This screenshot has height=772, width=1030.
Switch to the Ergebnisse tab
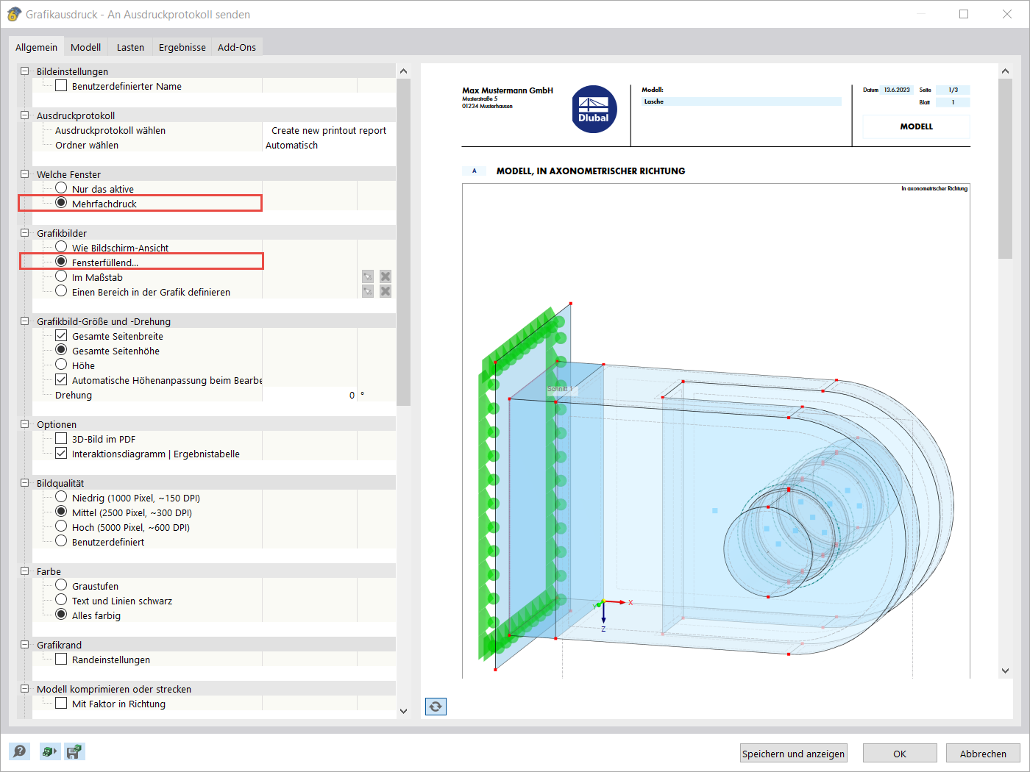tap(182, 46)
